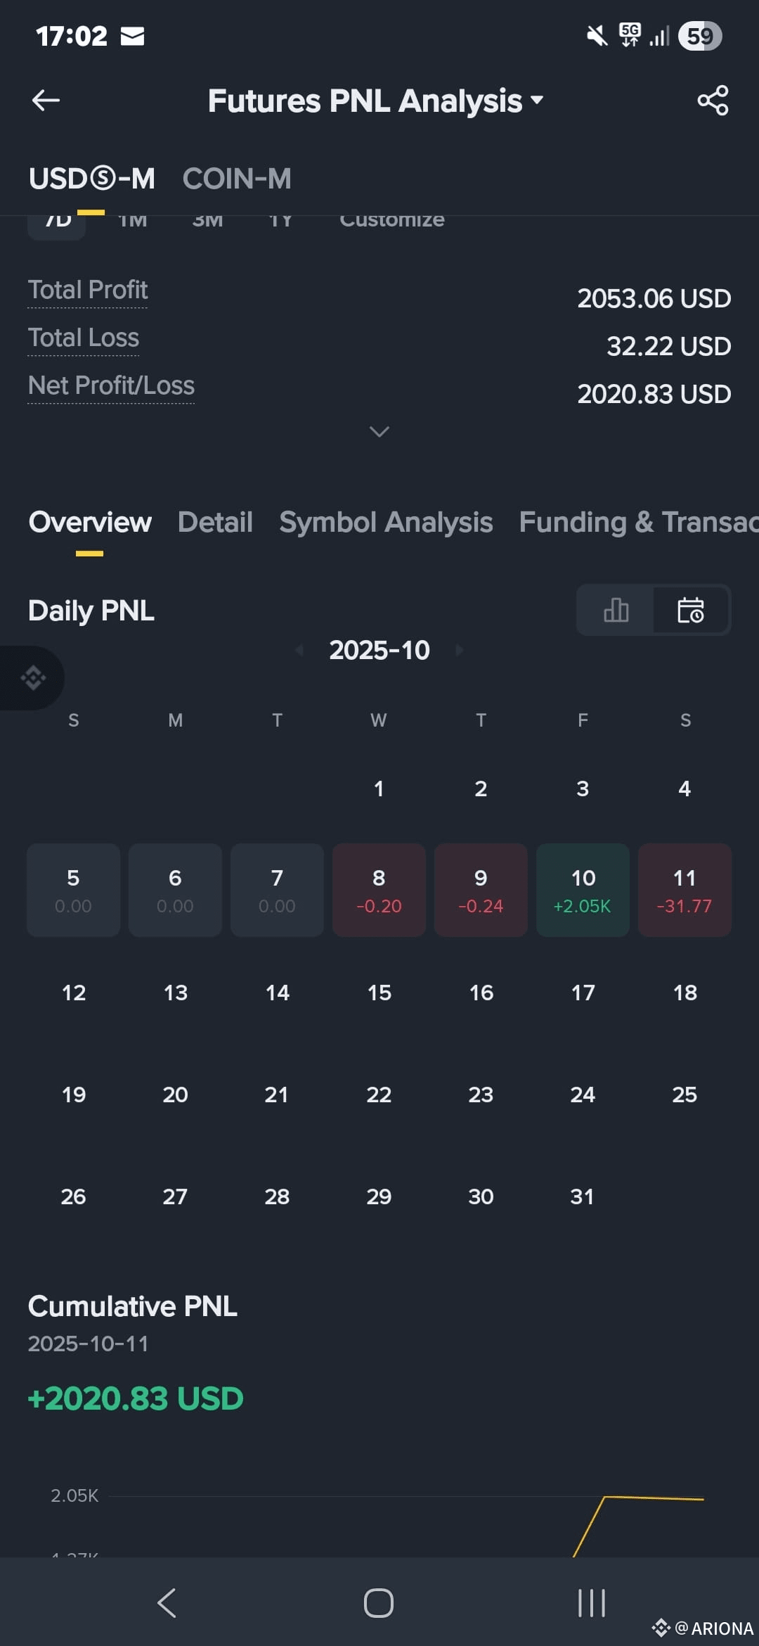This screenshot has height=1646, width=759.
Task: Go to next month arrow
Action: [x=460, y=650]
